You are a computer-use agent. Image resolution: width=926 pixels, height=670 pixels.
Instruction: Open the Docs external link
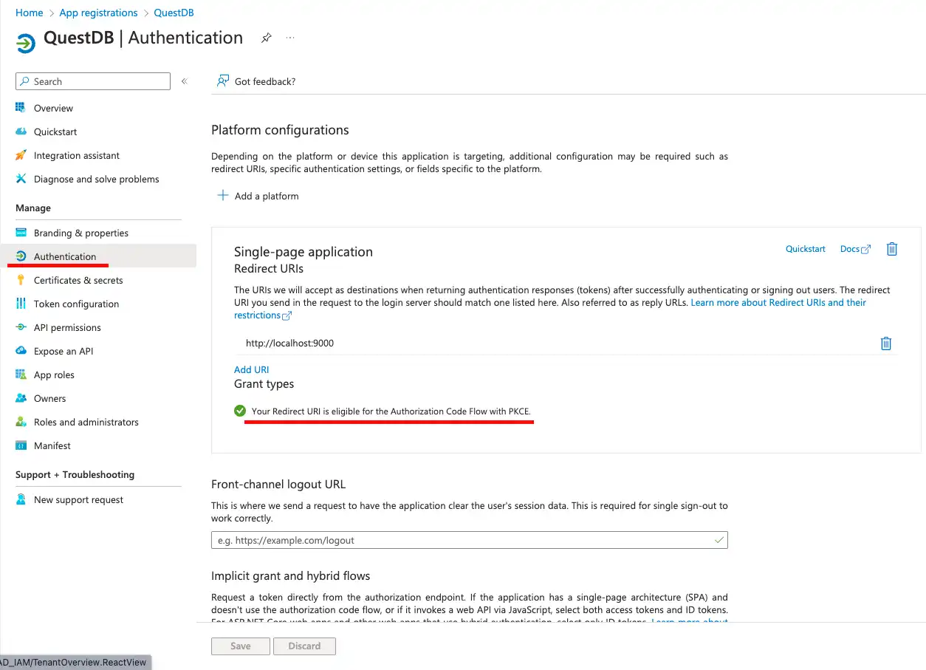[x=855, y=249]
